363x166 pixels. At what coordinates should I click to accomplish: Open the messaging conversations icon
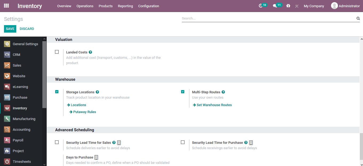pyautogui.click(x=275, y=5)
